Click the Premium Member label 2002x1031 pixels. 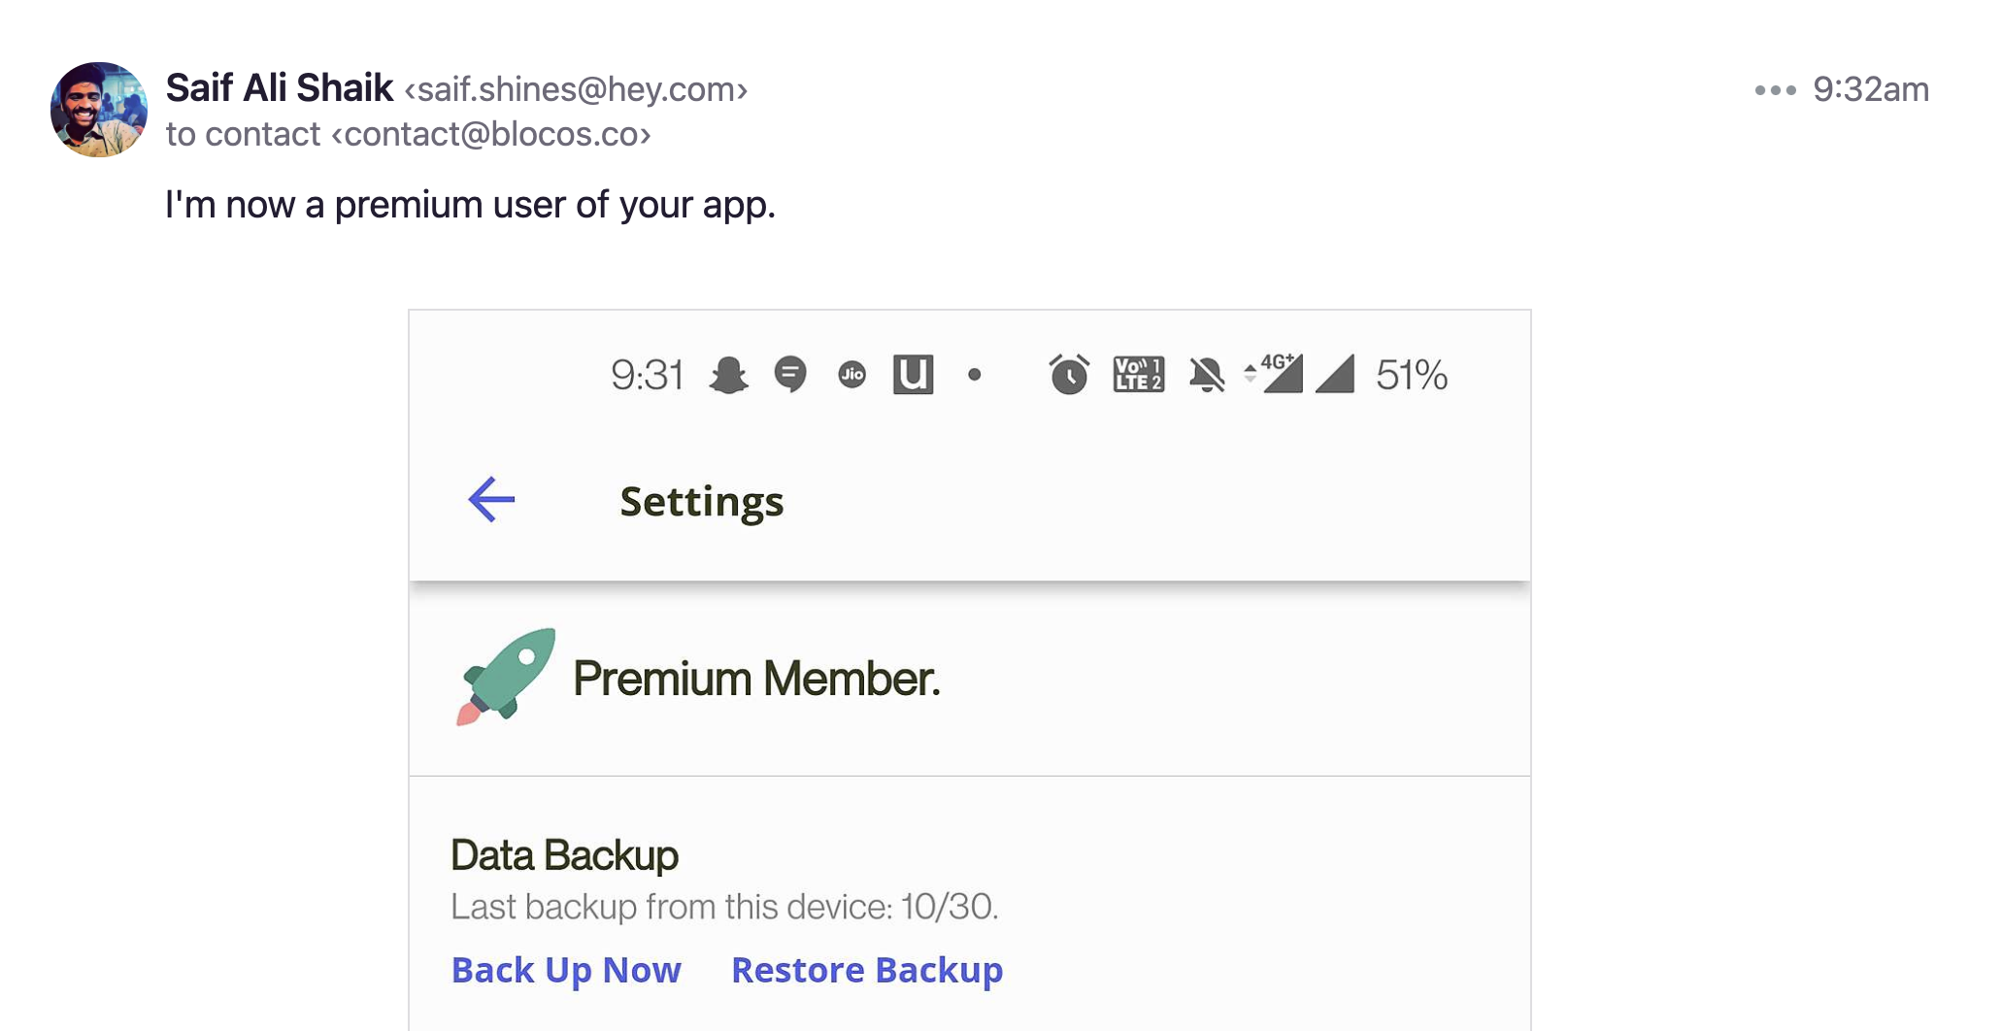click(756, 679)
